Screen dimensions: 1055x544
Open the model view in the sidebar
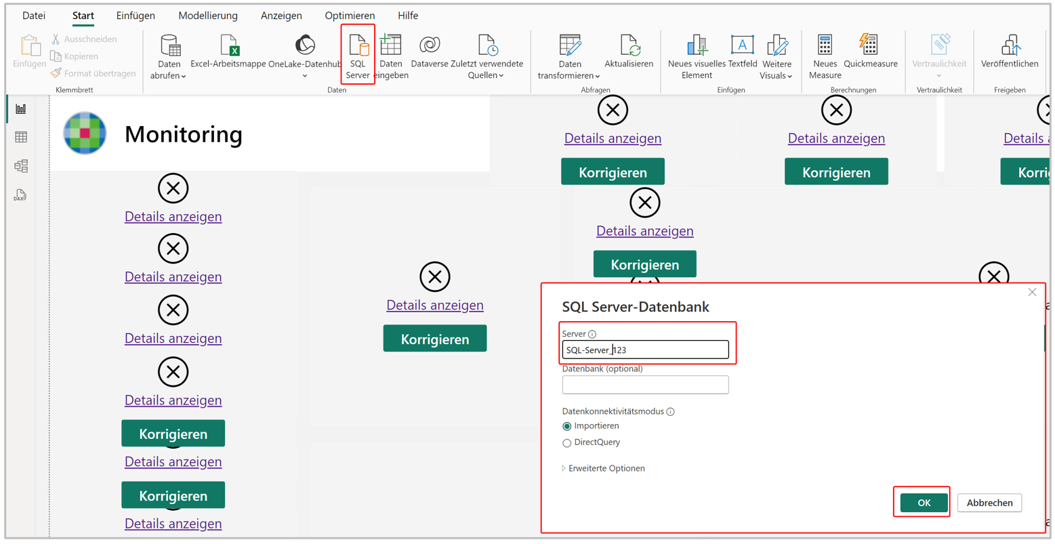point(21,166)
